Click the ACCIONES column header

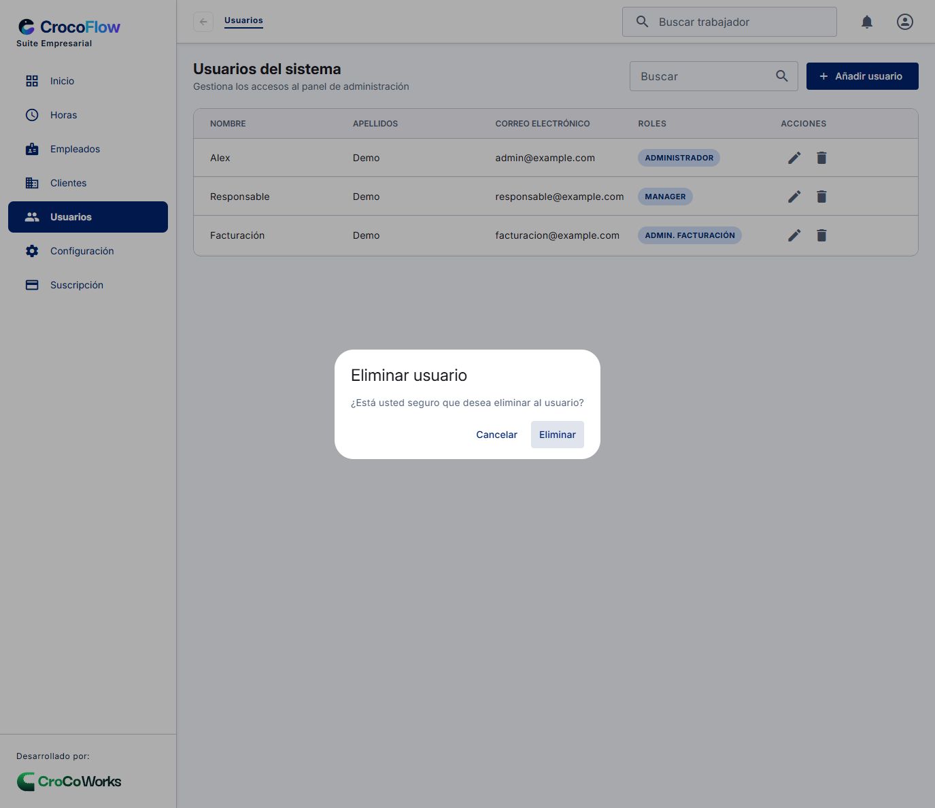tap(804, 124)
